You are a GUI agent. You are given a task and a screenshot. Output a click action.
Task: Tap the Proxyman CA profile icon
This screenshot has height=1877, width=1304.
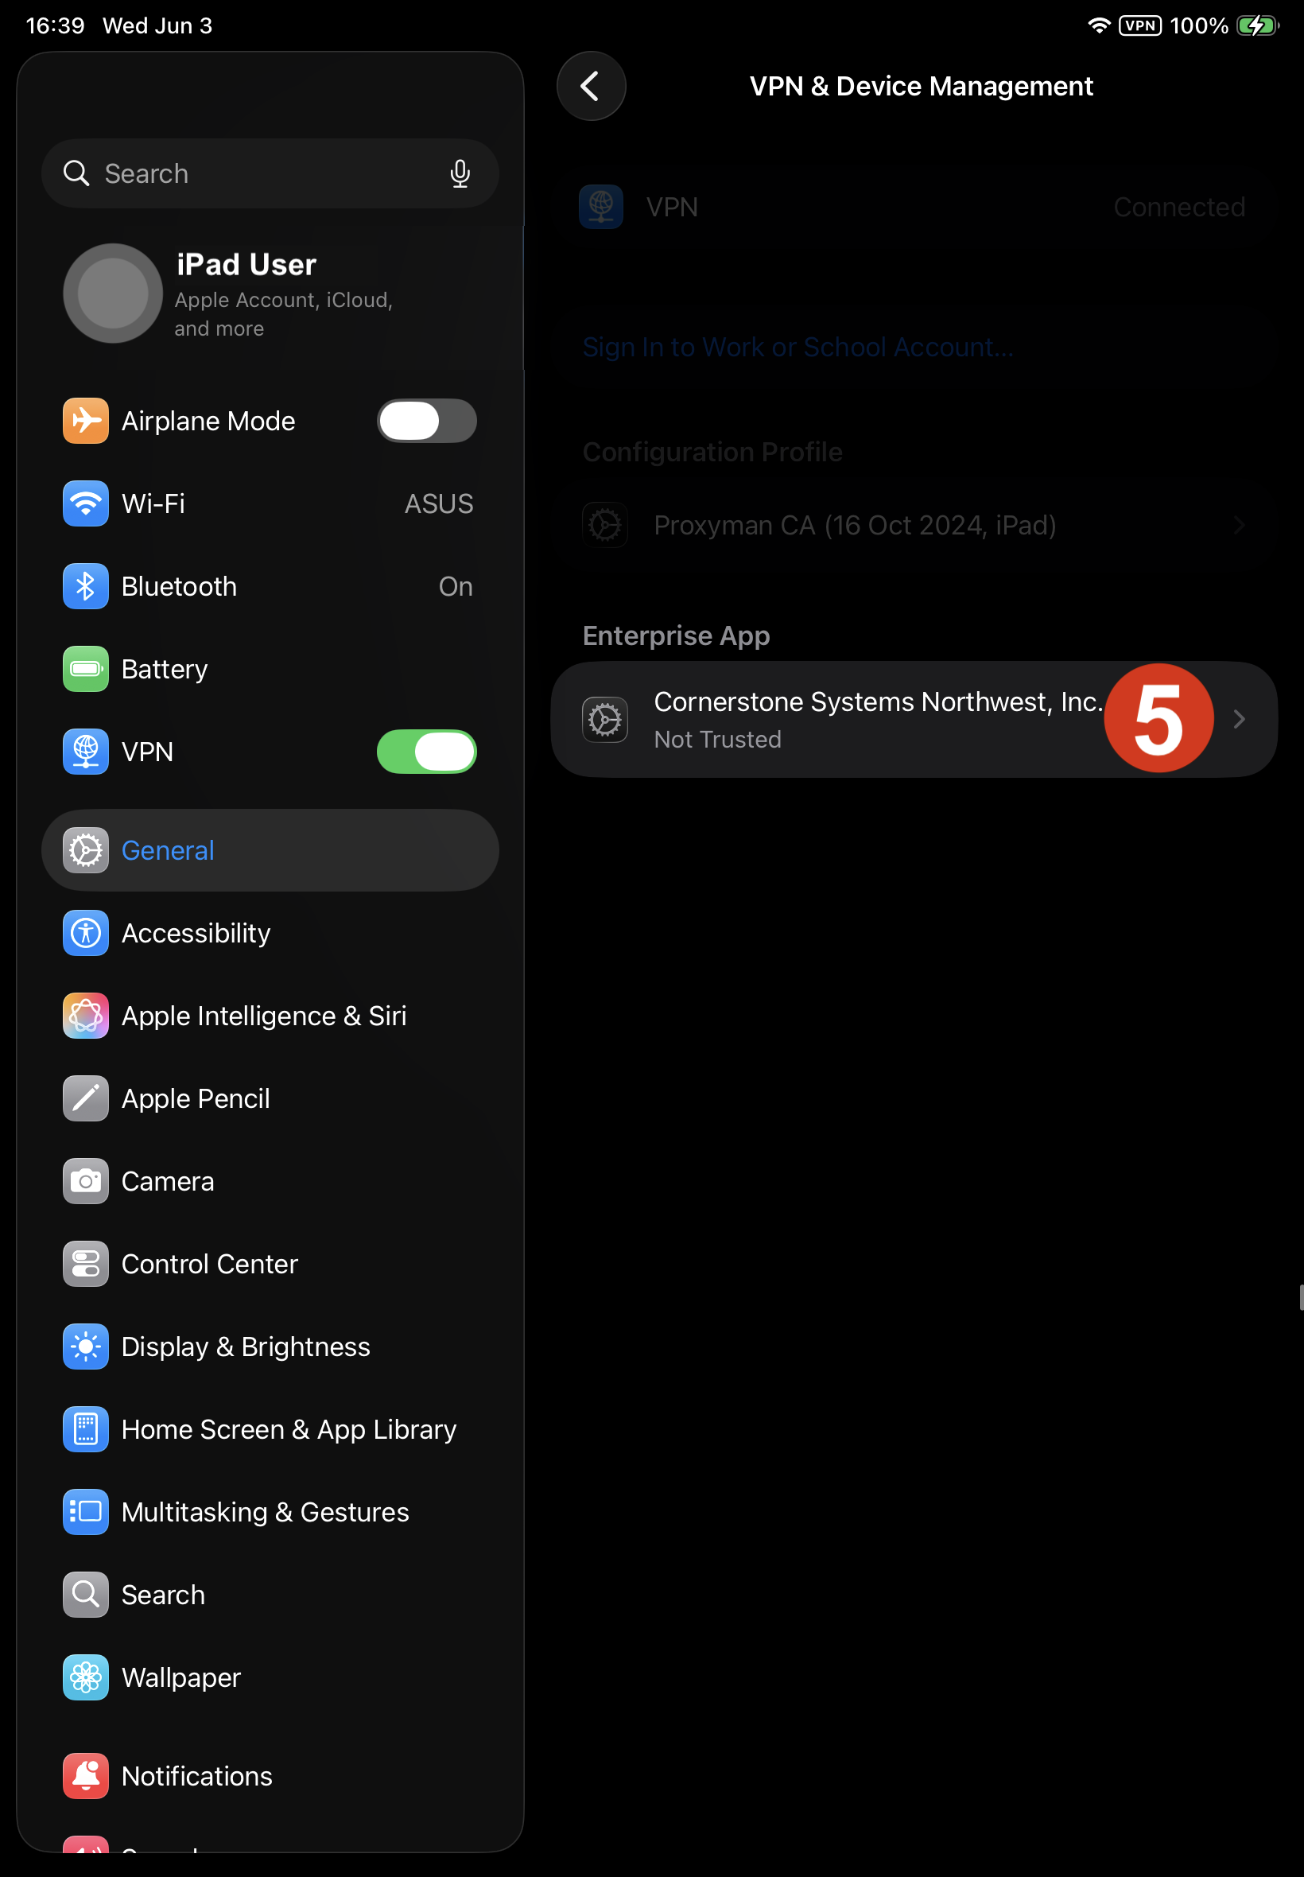[605, 525]
